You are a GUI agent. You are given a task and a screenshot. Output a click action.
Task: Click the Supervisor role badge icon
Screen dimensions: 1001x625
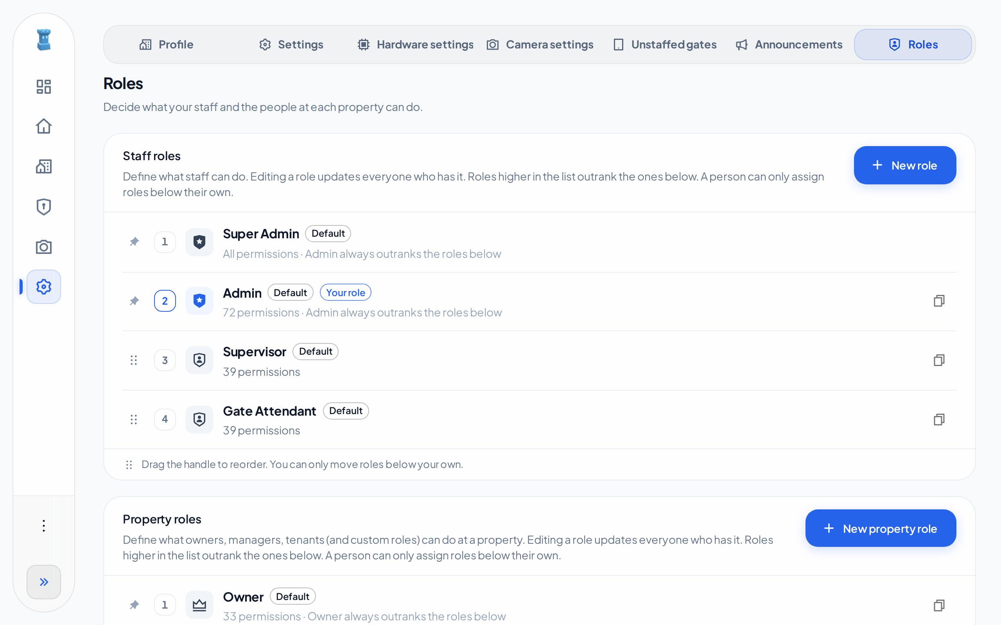click(x=199, y=360)
